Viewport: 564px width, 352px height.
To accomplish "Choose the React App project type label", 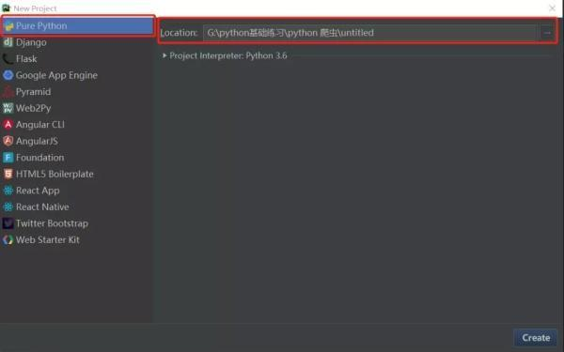I will coord(38,191).
